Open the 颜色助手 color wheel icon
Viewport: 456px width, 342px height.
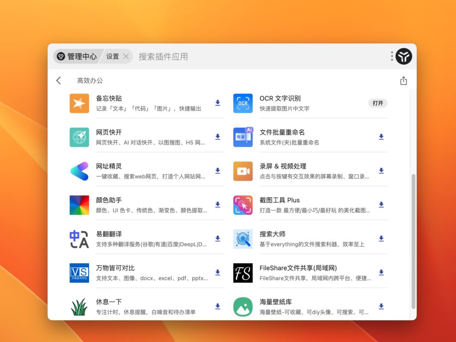pyautogui.click(x=79, y=205)
